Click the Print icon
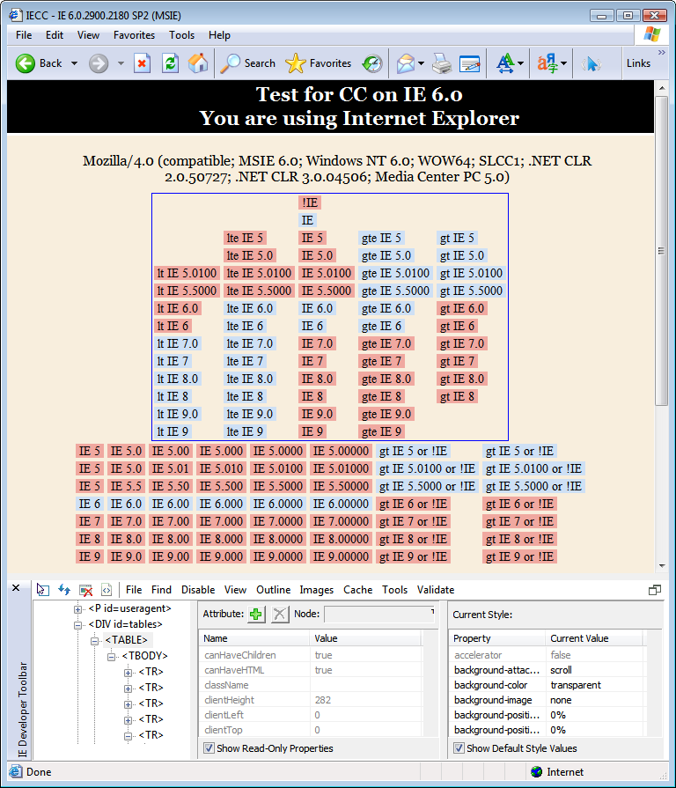The image size is (676, 788). [441, 63]
